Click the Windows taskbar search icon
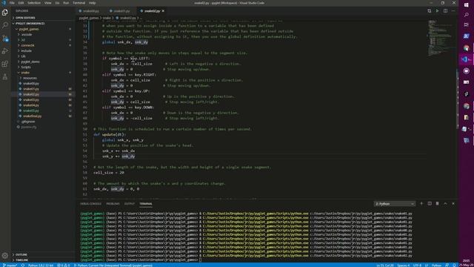 point(466,15)
